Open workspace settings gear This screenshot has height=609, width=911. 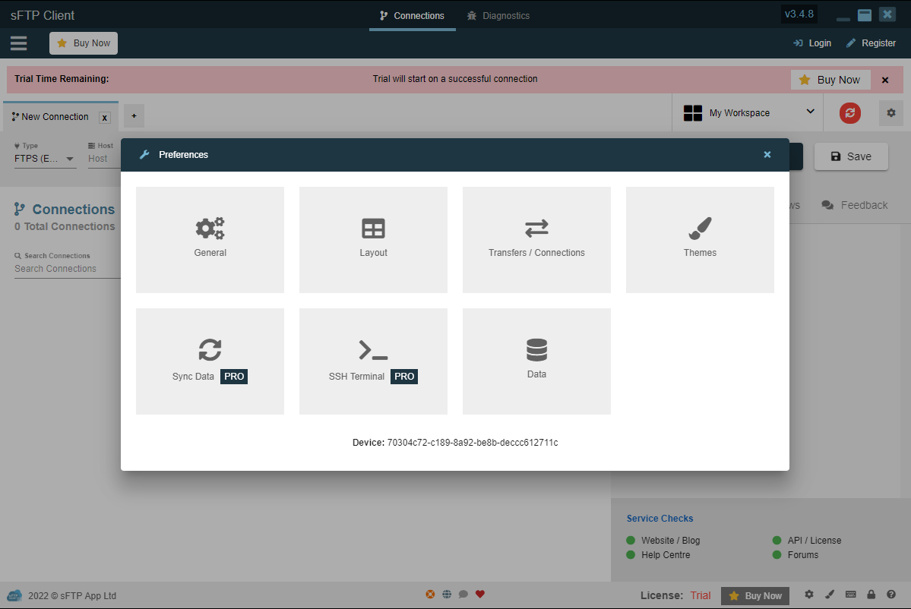pos(890,112)
